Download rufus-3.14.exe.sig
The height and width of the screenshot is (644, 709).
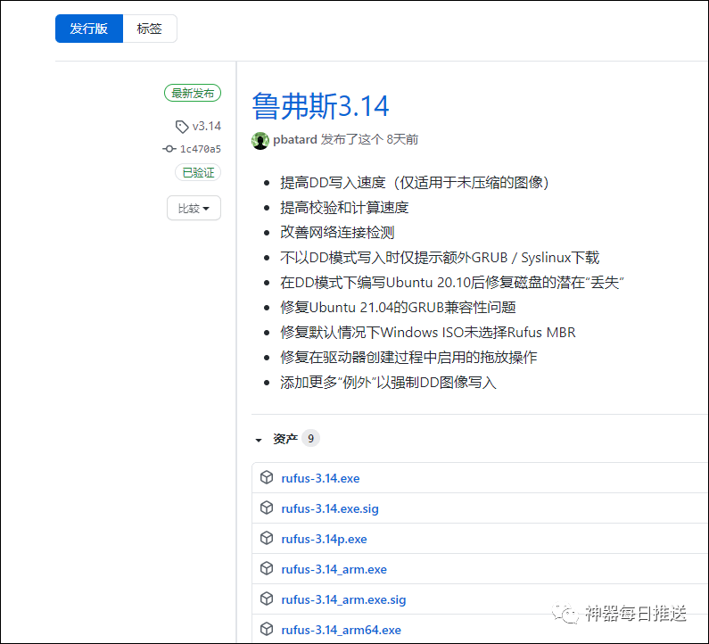(330, 508)
